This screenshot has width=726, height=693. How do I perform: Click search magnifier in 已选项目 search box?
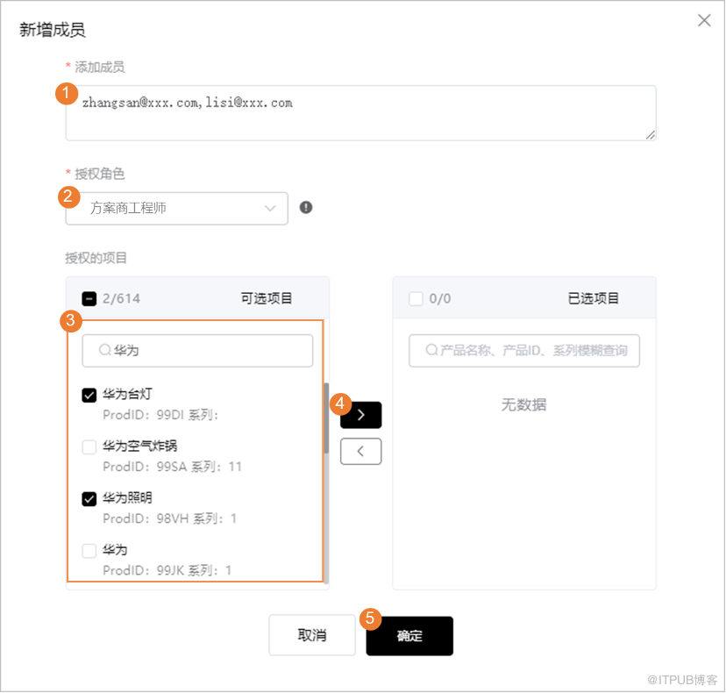[431, 350]
